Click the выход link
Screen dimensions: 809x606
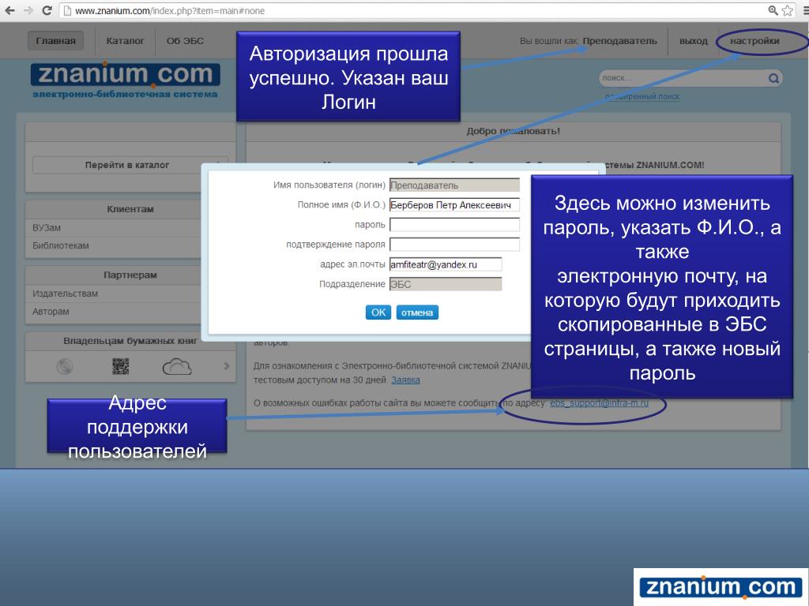click(694, 41)
